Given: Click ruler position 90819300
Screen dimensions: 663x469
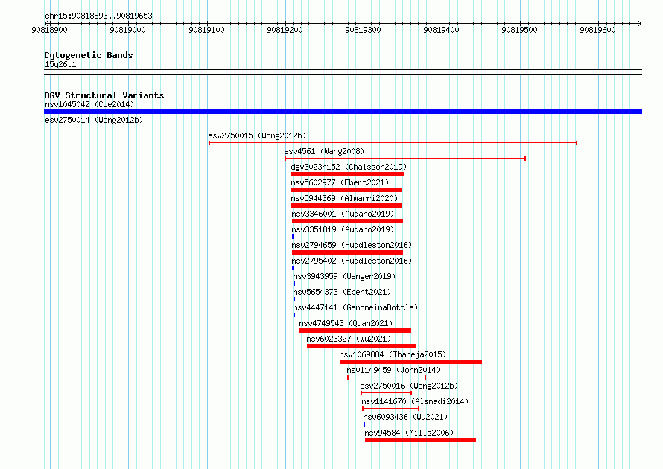Looking at the screenshot, I should [x=364, y=30].
